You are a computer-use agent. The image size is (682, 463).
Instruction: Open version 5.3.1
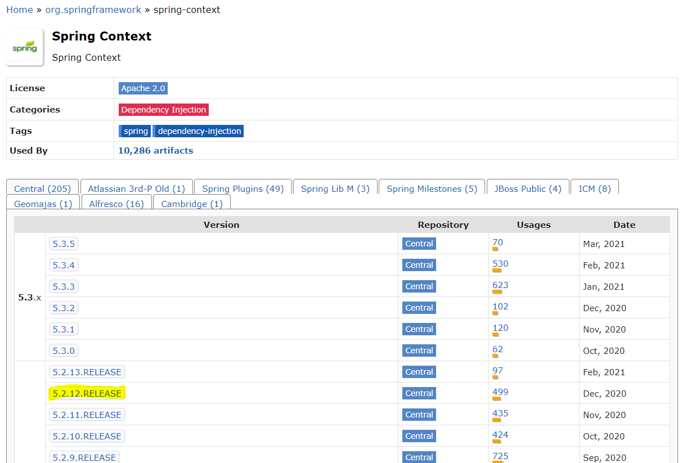tap(64, 329)
